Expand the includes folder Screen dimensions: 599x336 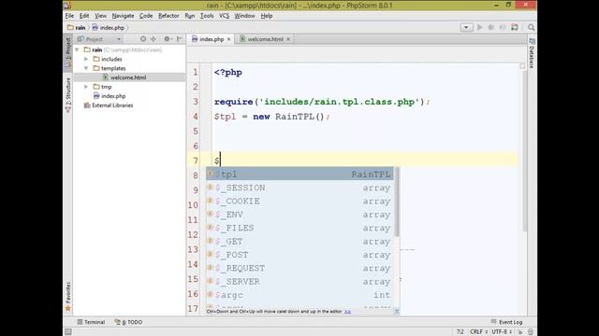86,59
